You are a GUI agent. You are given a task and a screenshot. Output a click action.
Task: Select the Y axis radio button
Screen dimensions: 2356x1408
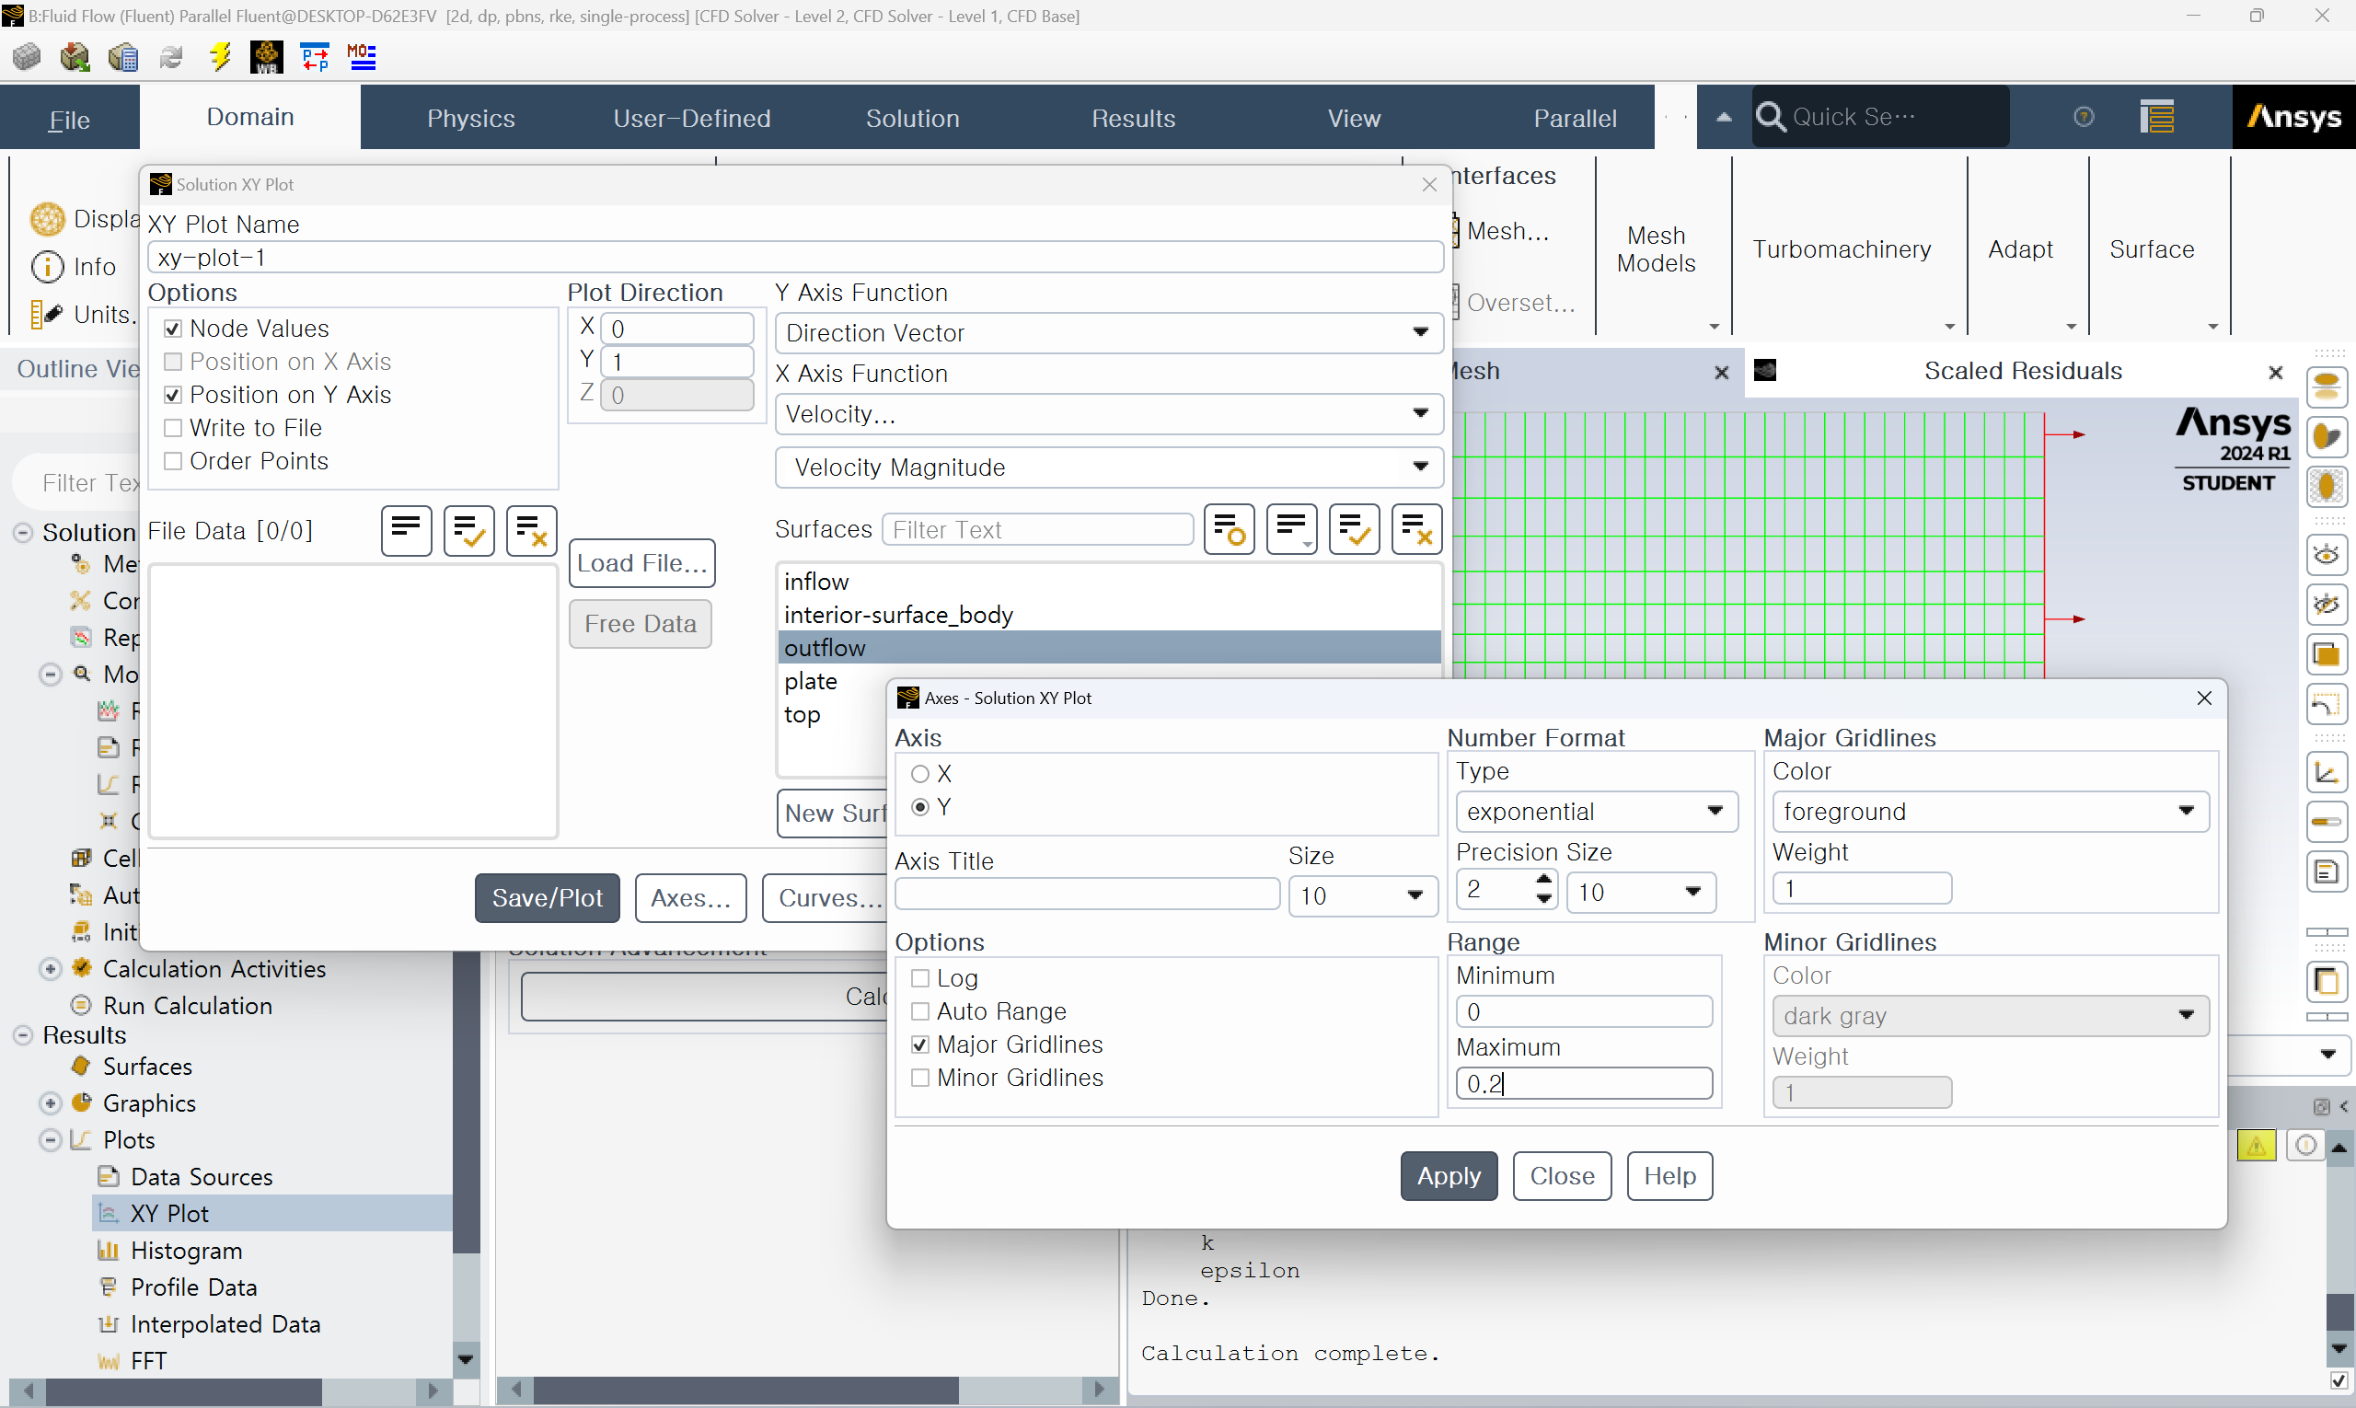coord(919,806)
